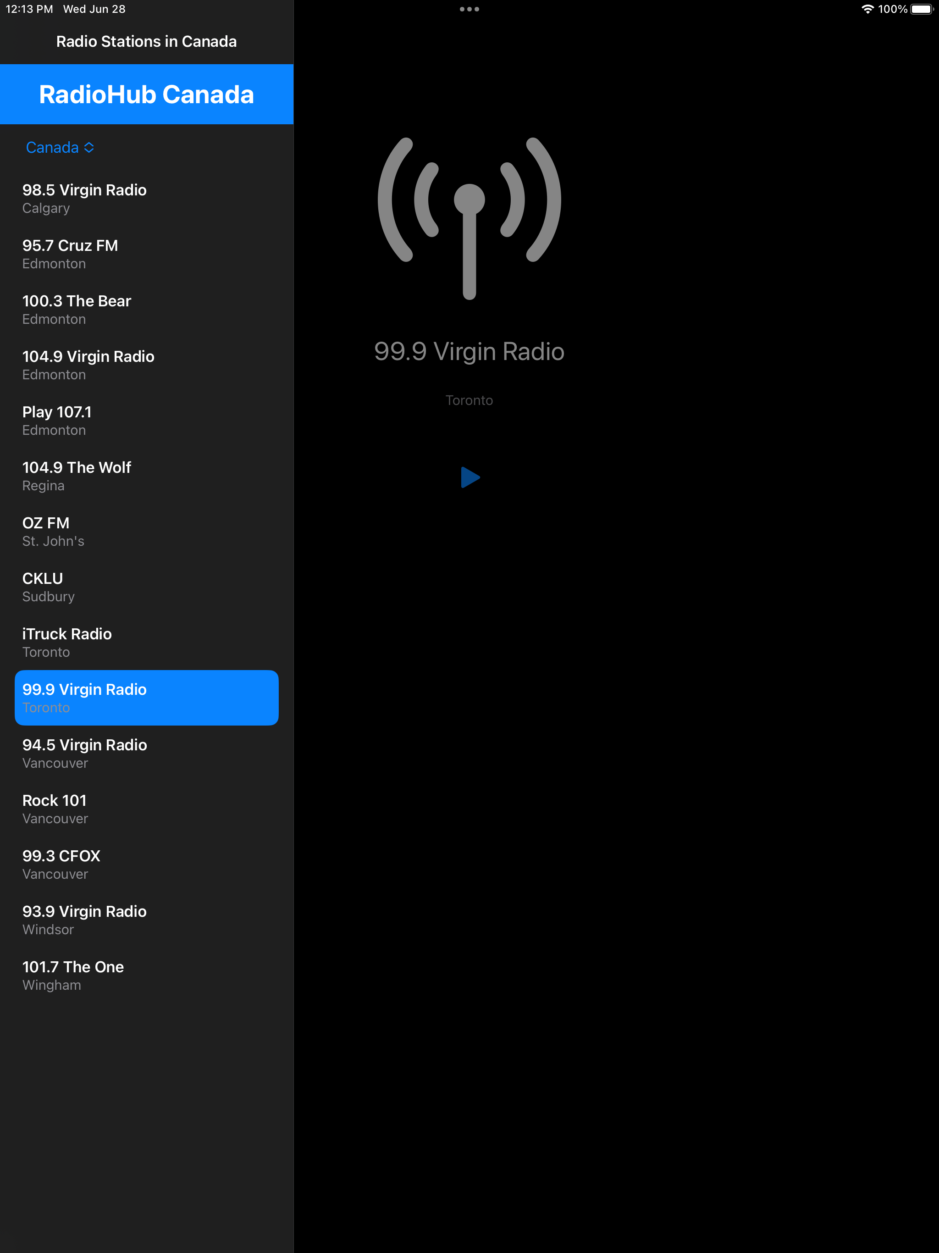Image resolution: width=939 pixels, height=1253 pixels.
Task: Tap the 12:13 PM clock in status bar
Action: point(29,9)
